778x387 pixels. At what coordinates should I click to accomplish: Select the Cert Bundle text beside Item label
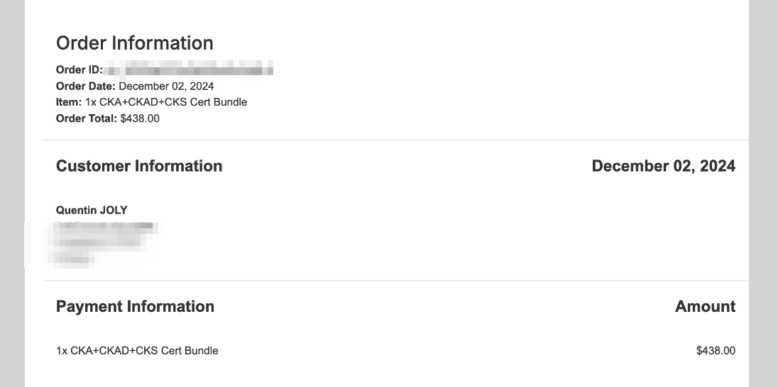tap(166, 102)
